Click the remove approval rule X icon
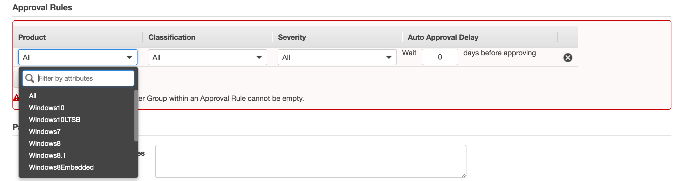The width and height of the screenshot is (687, 181). click(567, 57)
